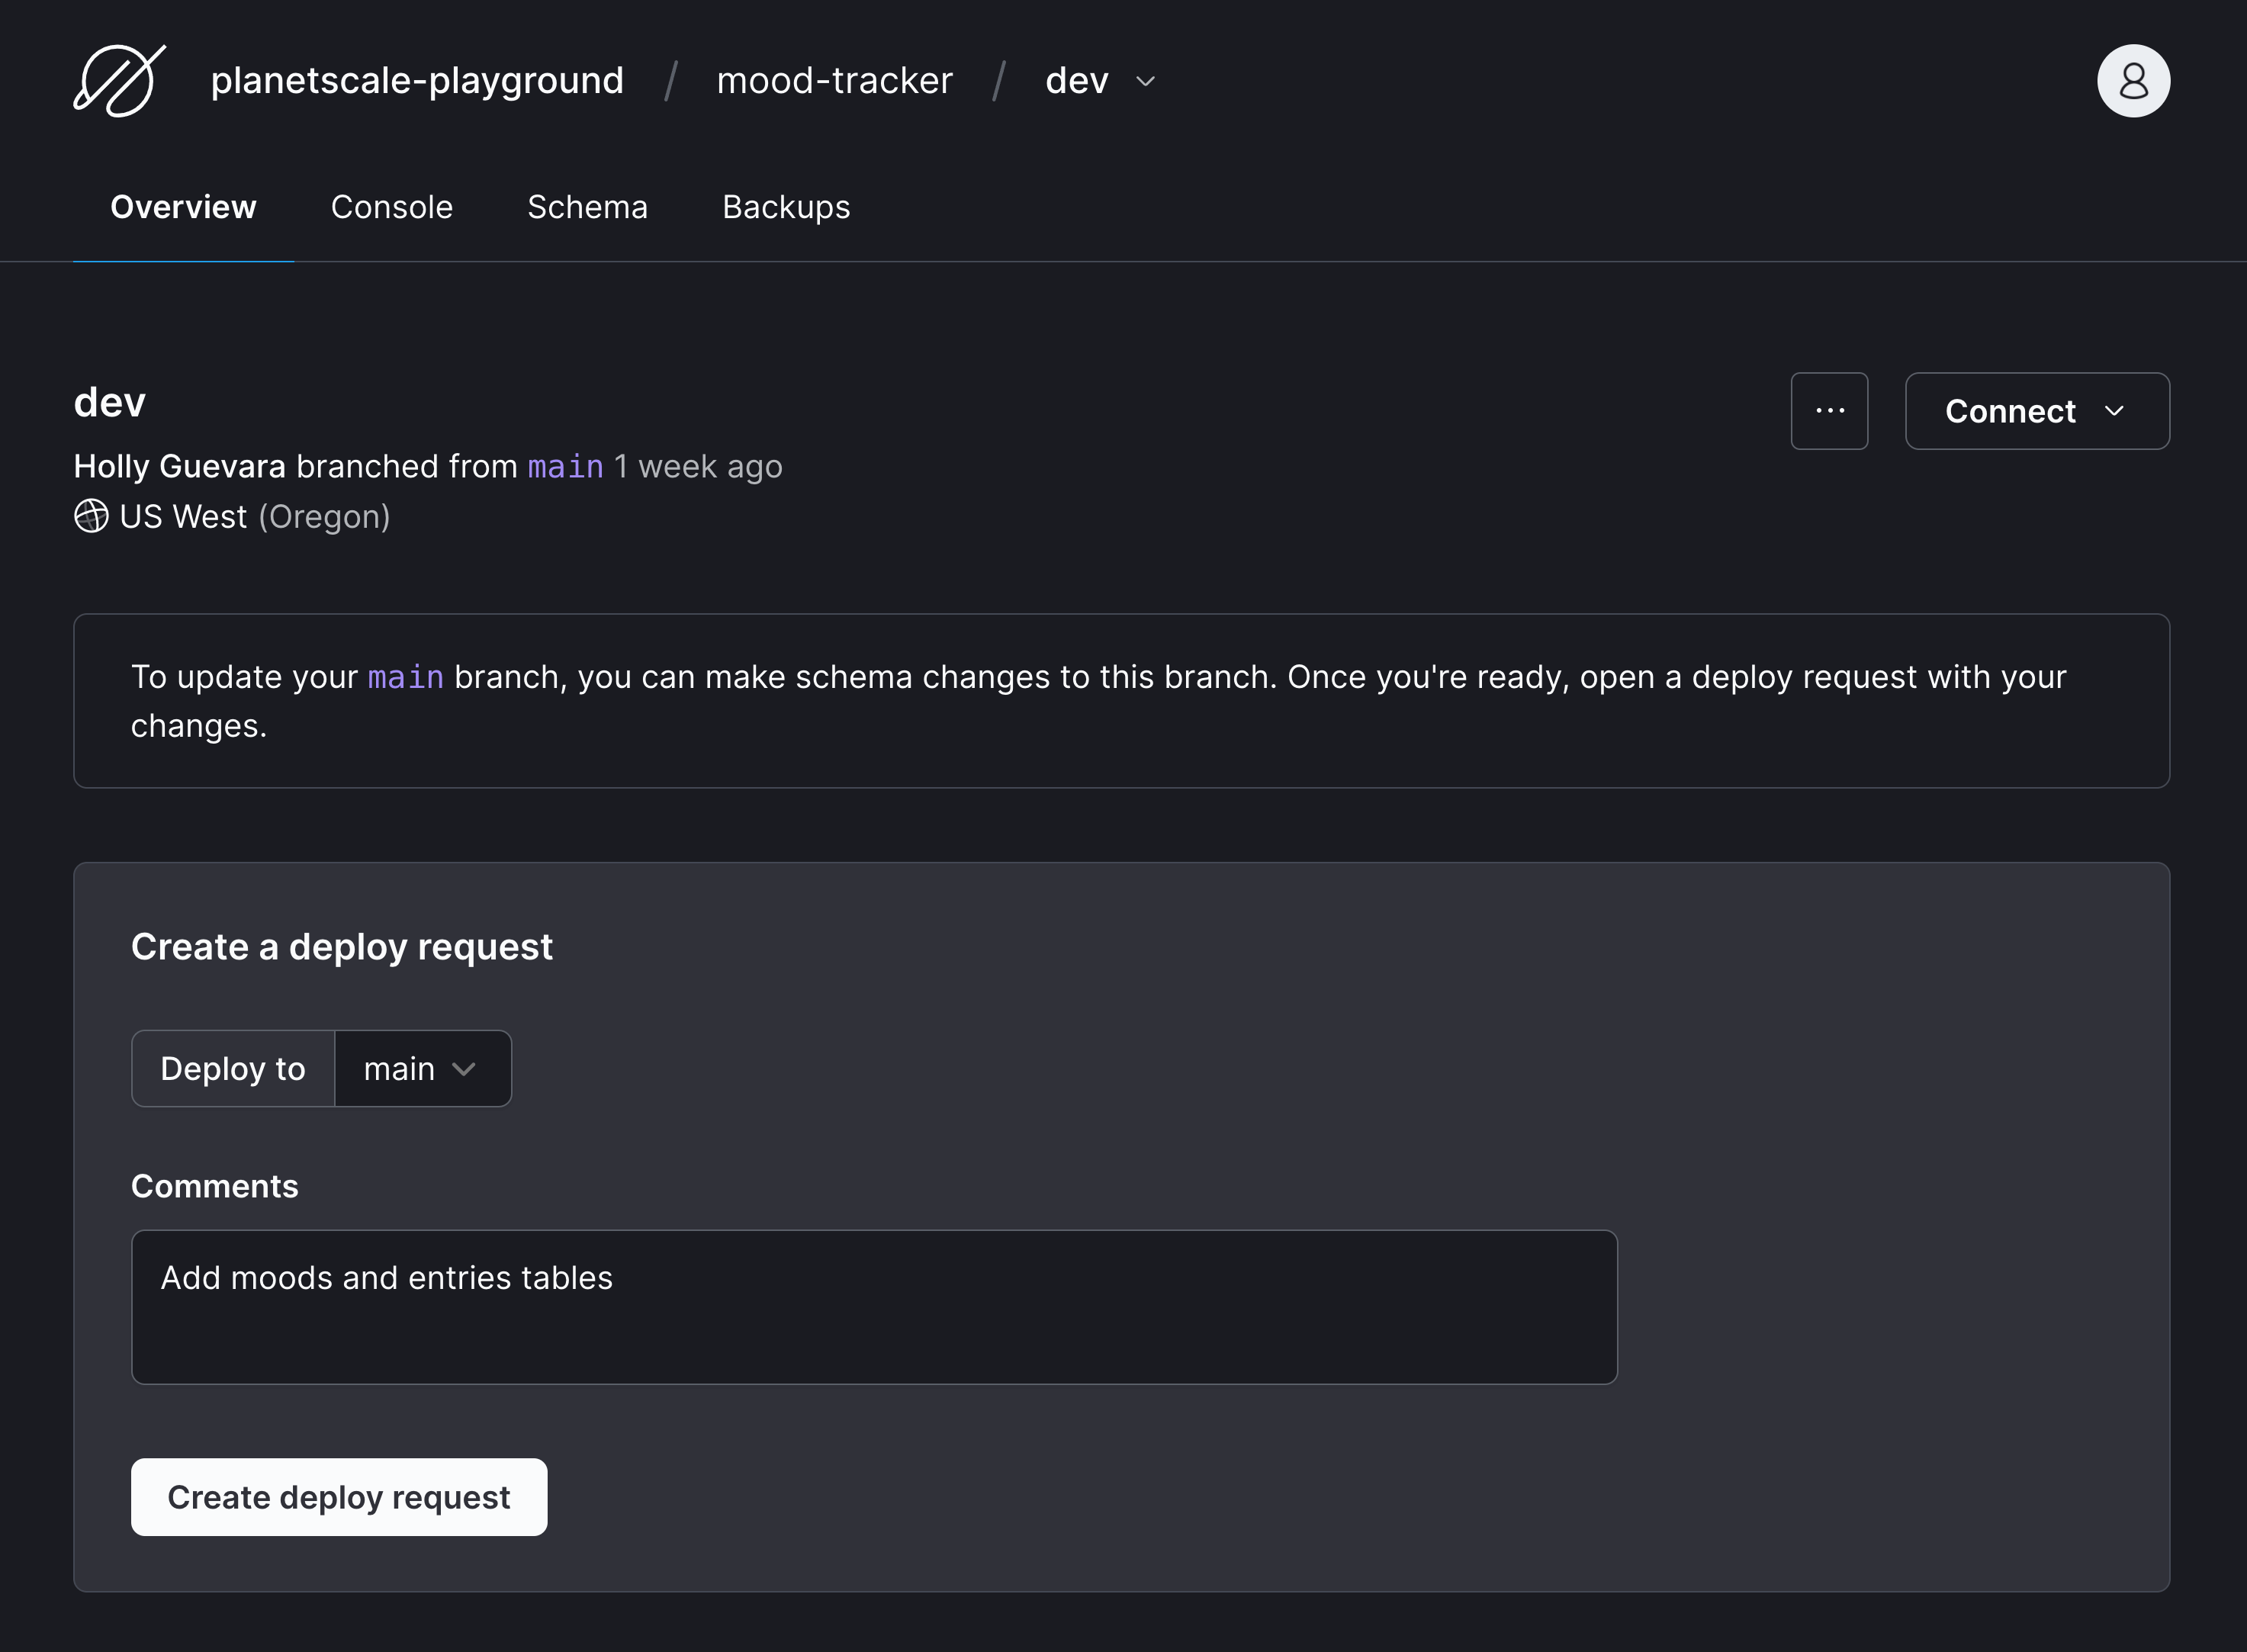Switch to the Schema tab
Viewport: 2247px width, 1652px height.
(x=587, y=207)
